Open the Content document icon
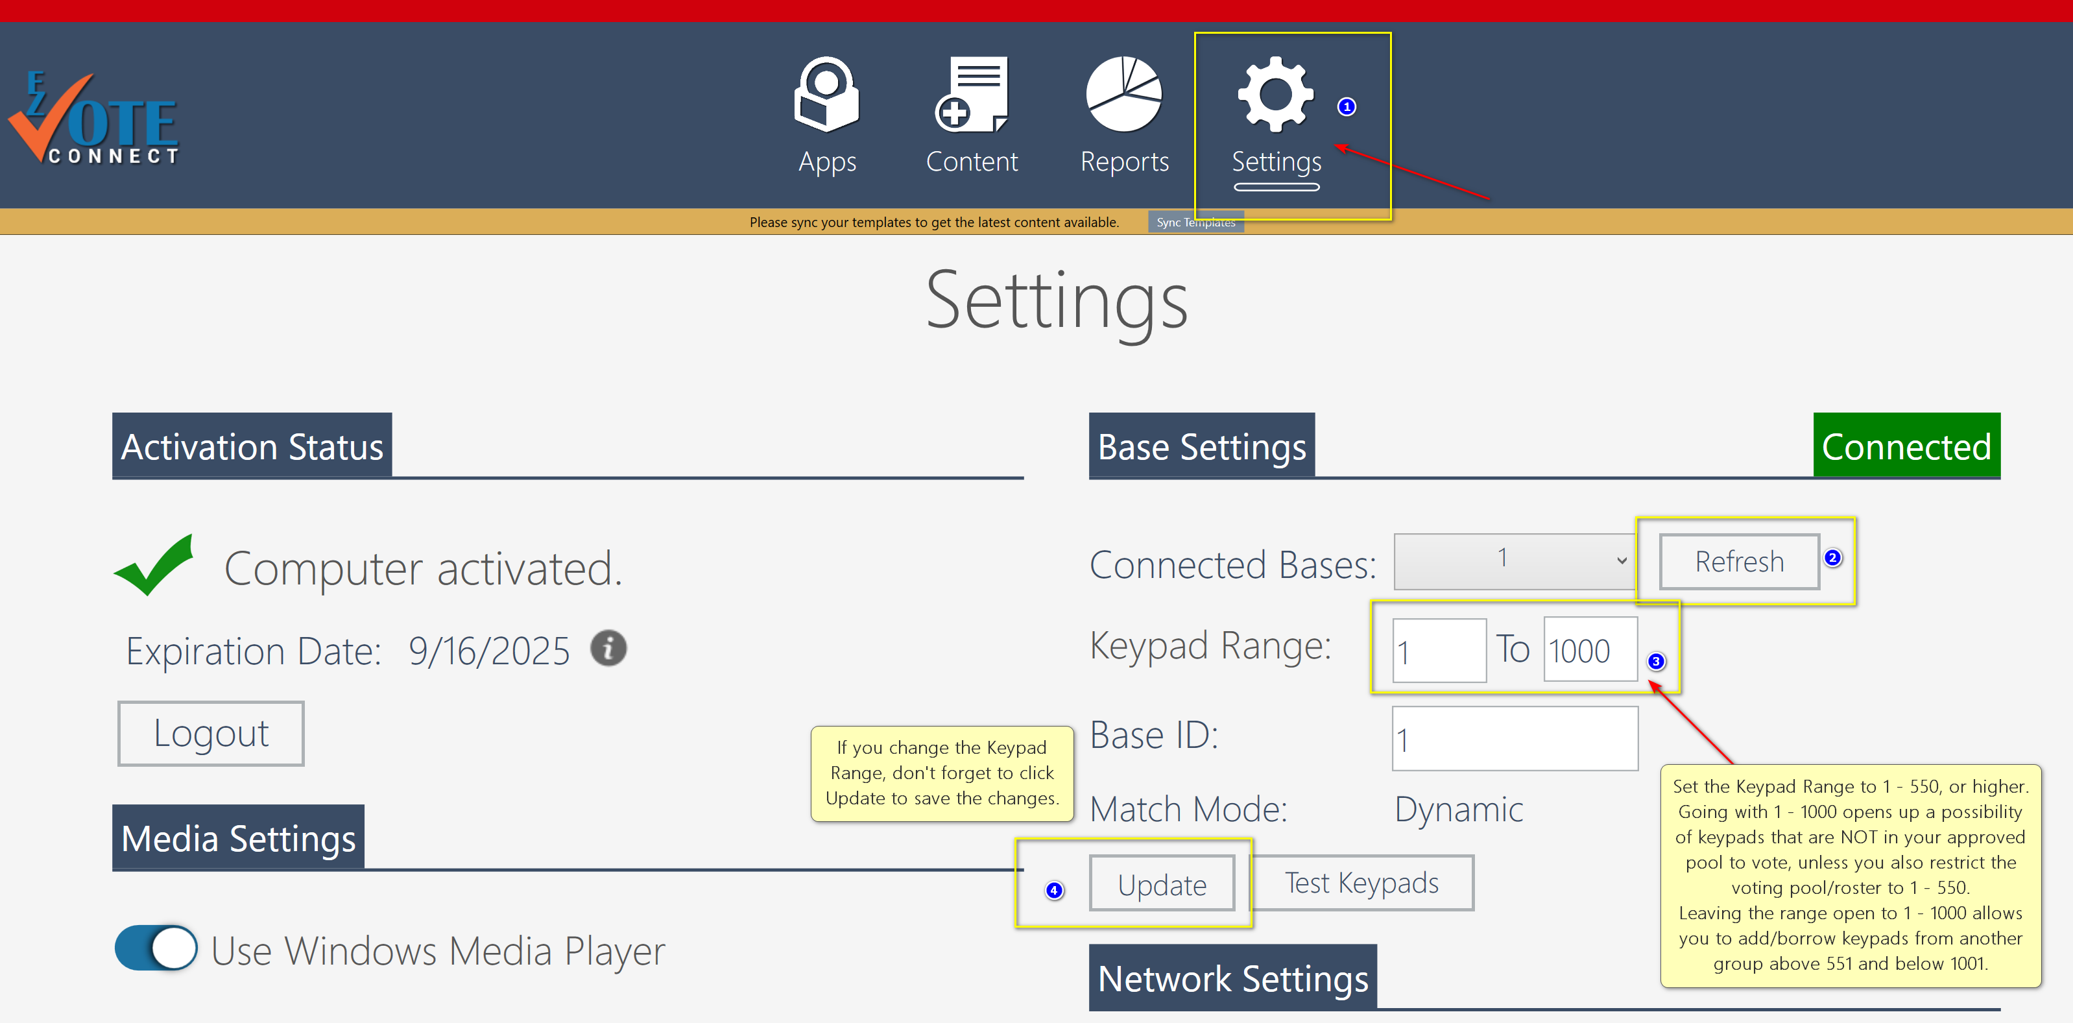This screenshot has width=2073, height=1023. pos(972,94)
